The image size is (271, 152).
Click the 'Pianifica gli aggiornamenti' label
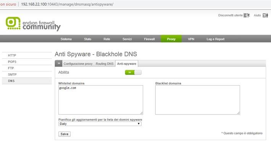click(x=100, y=120)
